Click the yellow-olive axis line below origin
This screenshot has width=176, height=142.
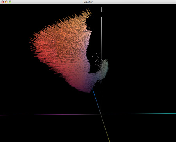click(x=105, y=128)
